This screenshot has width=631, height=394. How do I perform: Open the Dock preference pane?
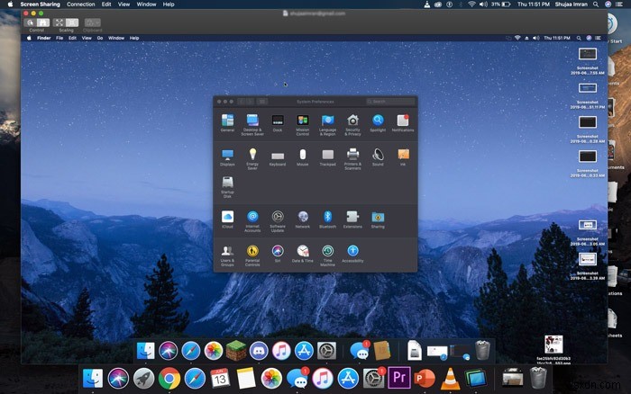278,123
